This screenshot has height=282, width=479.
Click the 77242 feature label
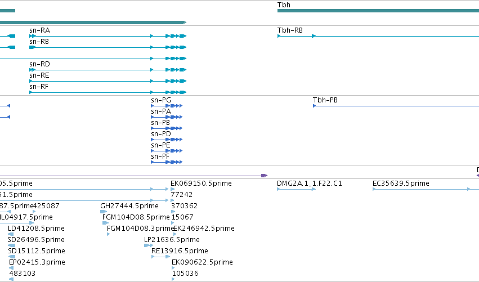click(x=182, y=195)
